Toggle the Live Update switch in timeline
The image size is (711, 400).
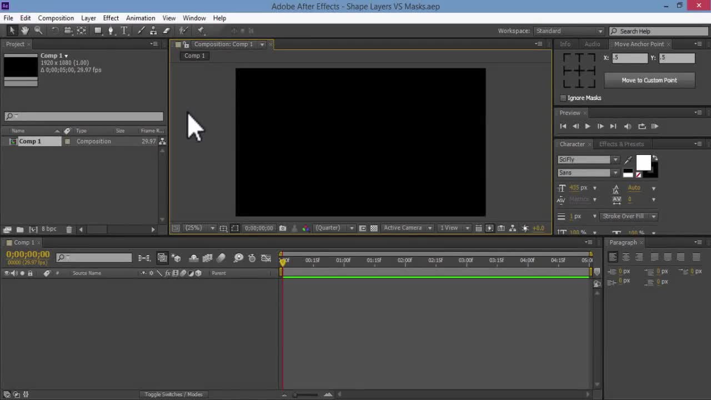[x=162, y=258]
